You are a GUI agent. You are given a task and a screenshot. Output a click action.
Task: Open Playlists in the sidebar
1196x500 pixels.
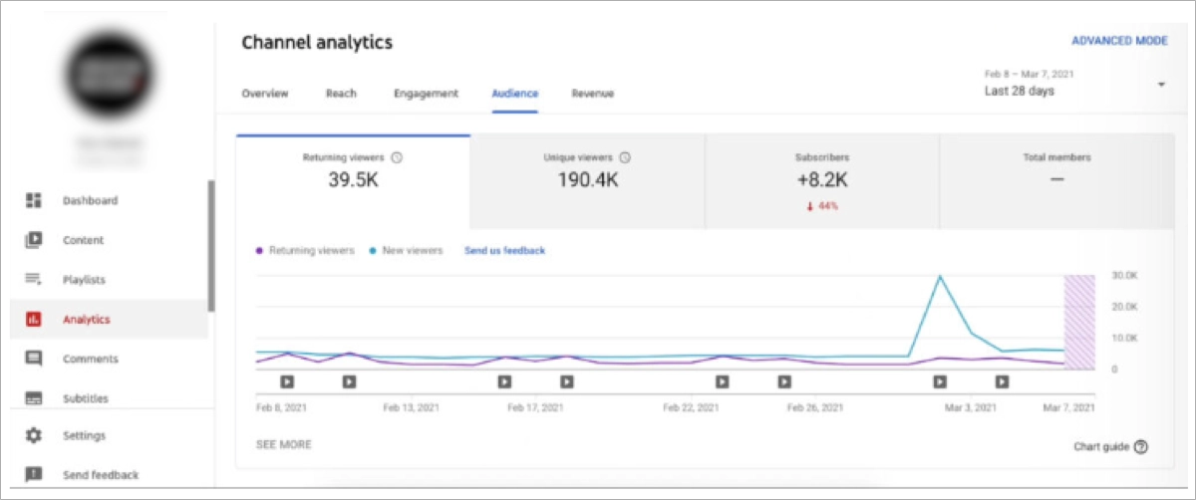(x=109, y=280)
